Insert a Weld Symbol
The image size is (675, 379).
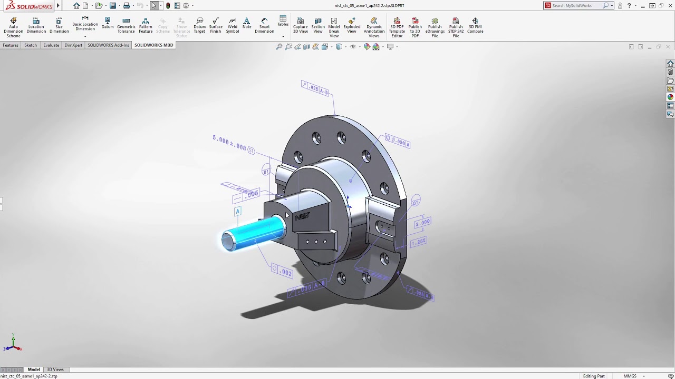tap(233, 26)
